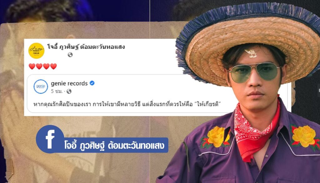
Task: Open the 5 ชม. timestamp link
Action: click(57, 91)
